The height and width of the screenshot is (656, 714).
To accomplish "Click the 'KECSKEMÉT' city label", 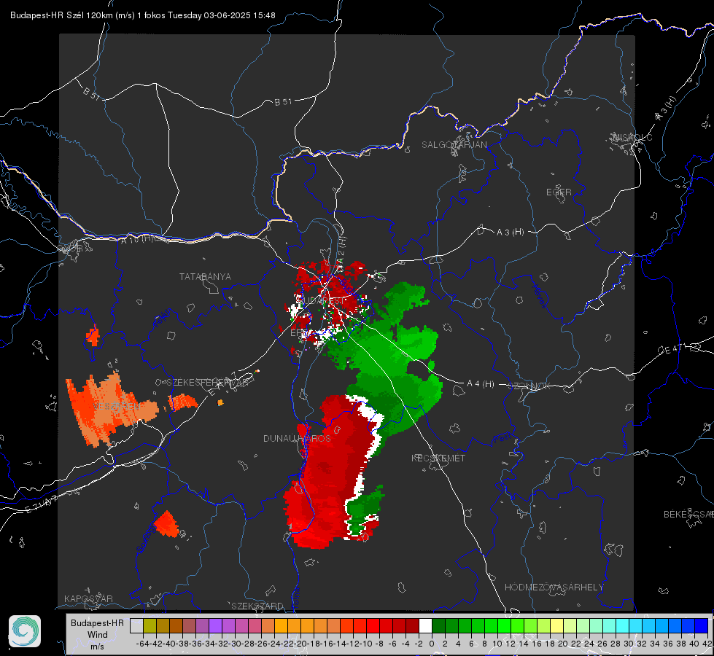I will (x=438, y=458).
